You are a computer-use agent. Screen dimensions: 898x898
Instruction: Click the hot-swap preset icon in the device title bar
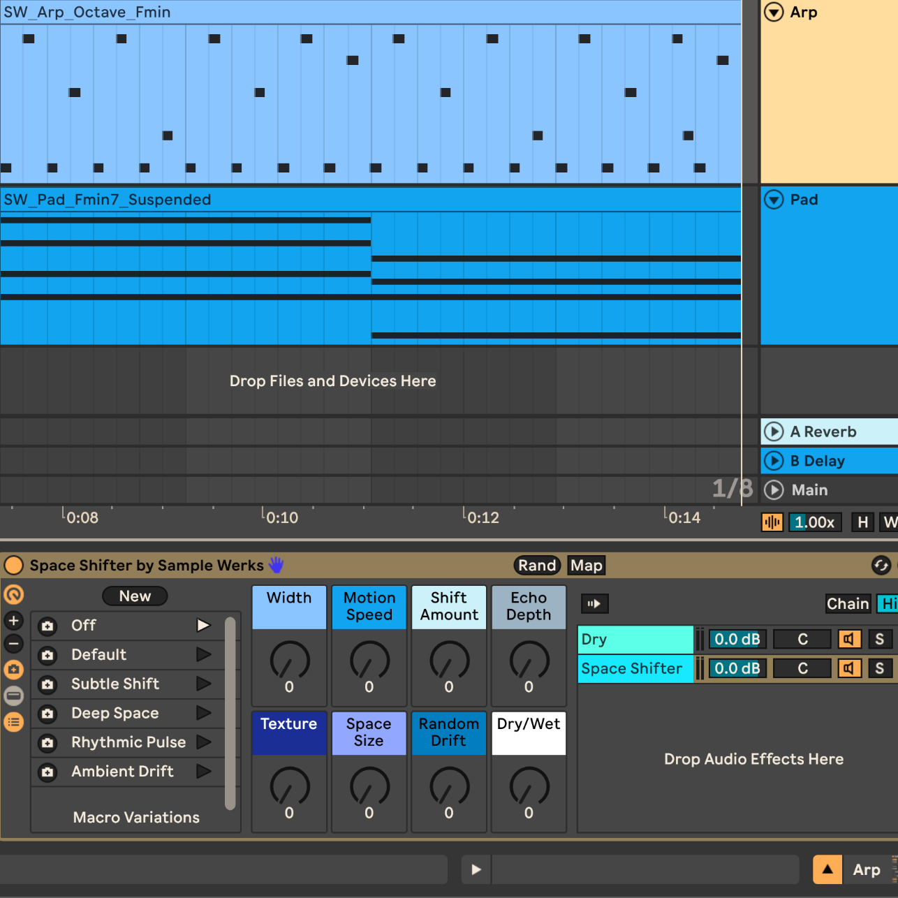[x=881, y=565]
